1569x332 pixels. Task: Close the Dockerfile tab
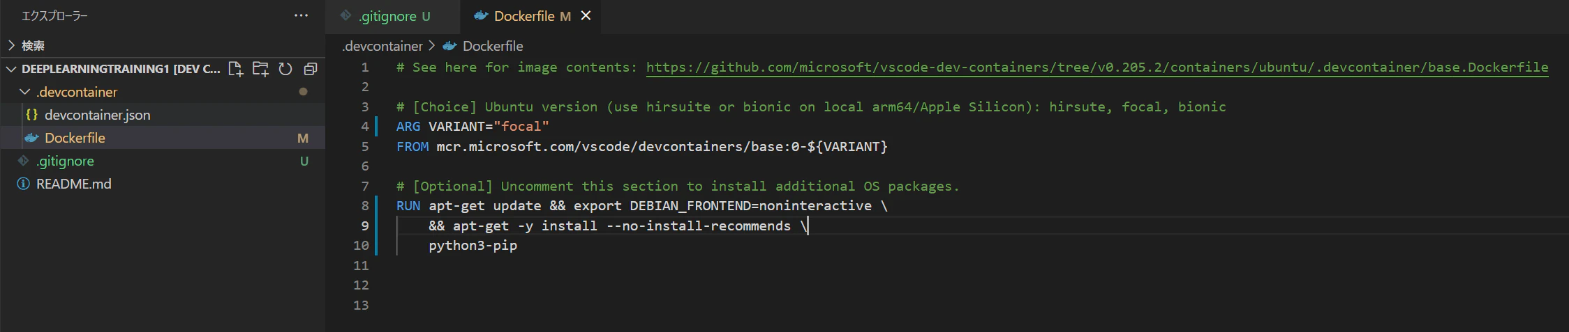pos(586,15)
